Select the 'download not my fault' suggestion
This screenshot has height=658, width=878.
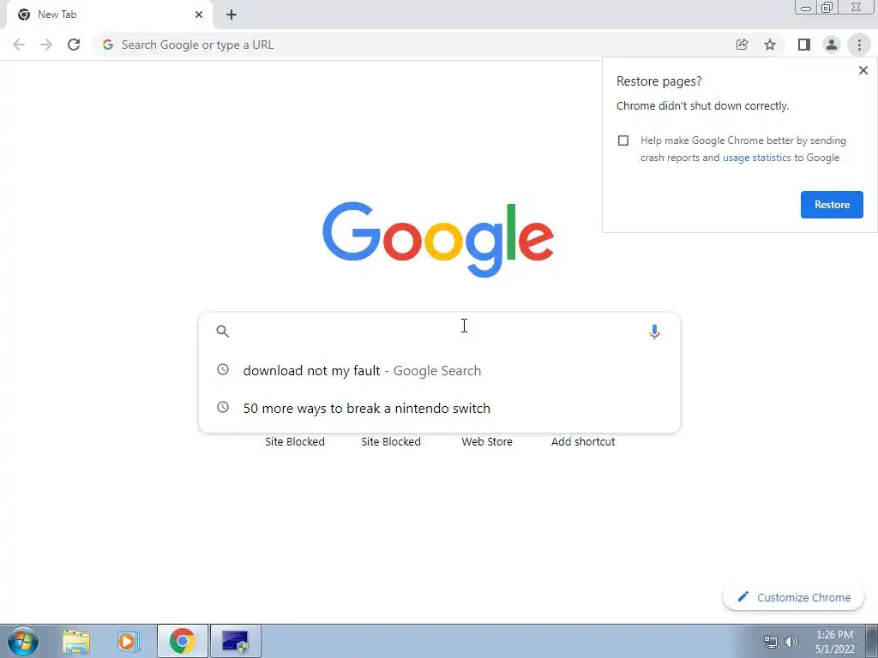coord(440,370)
